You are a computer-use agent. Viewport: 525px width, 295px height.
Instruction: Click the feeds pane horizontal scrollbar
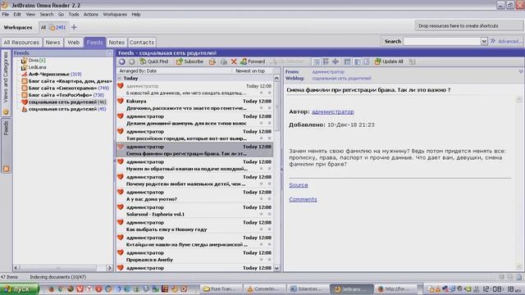(62, 268)
